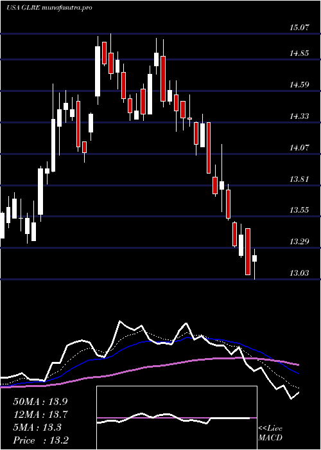Click the 14.59 price axis label
The height and width of the screenshot is (450, 321).
point(299,85)
